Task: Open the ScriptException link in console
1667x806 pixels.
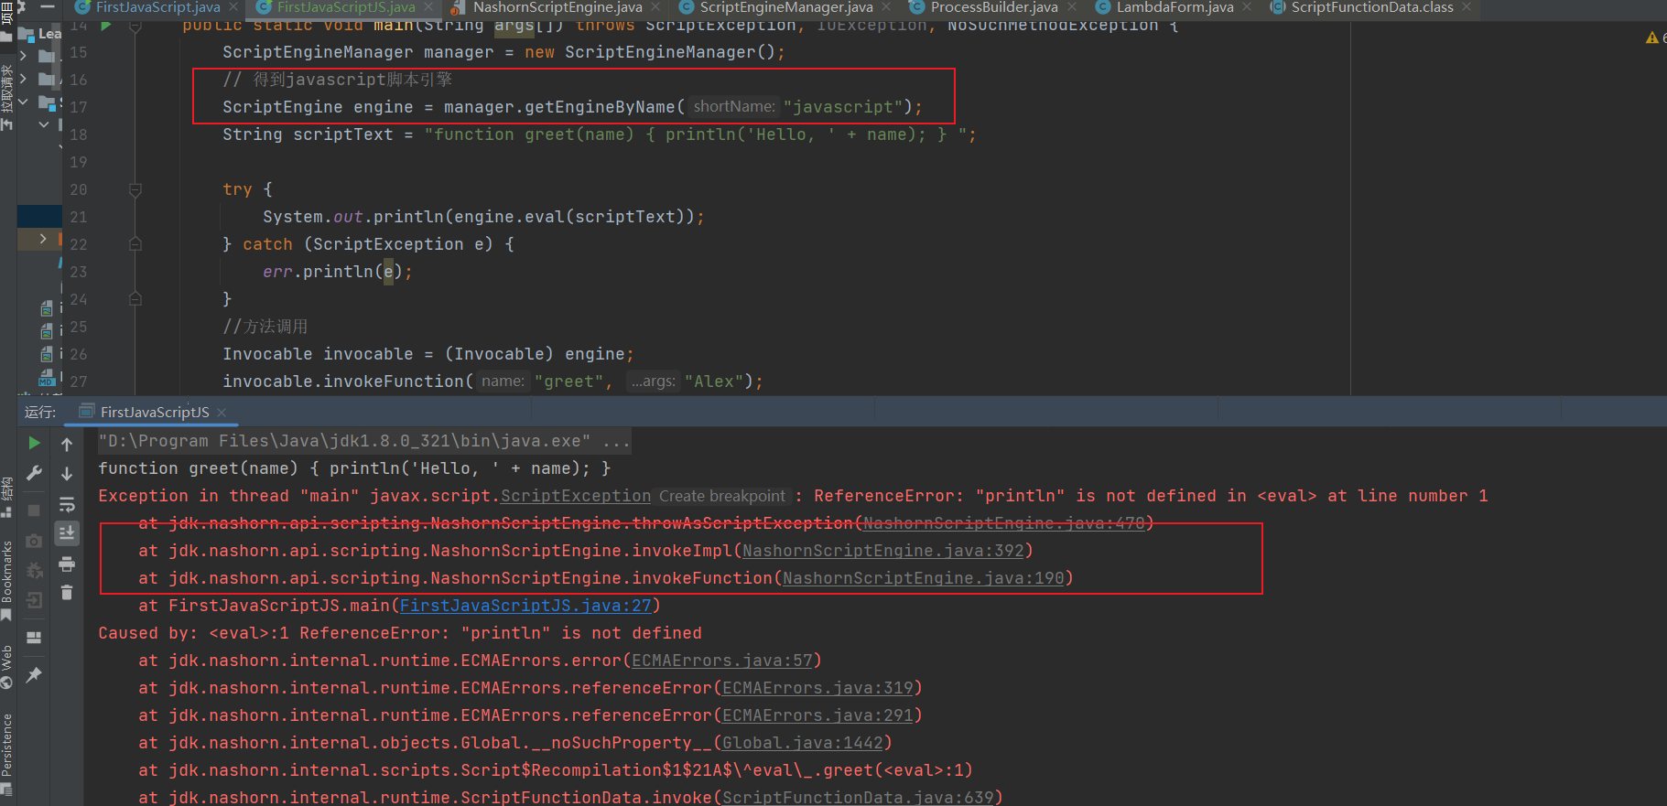Action: [x=576, y=496]
